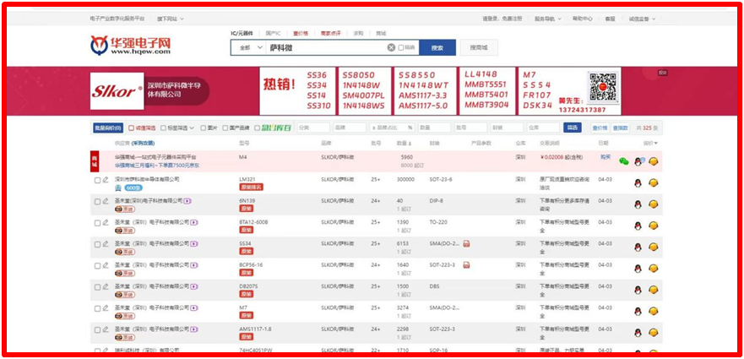Click the blue 搜索 search button

(437, 48)
